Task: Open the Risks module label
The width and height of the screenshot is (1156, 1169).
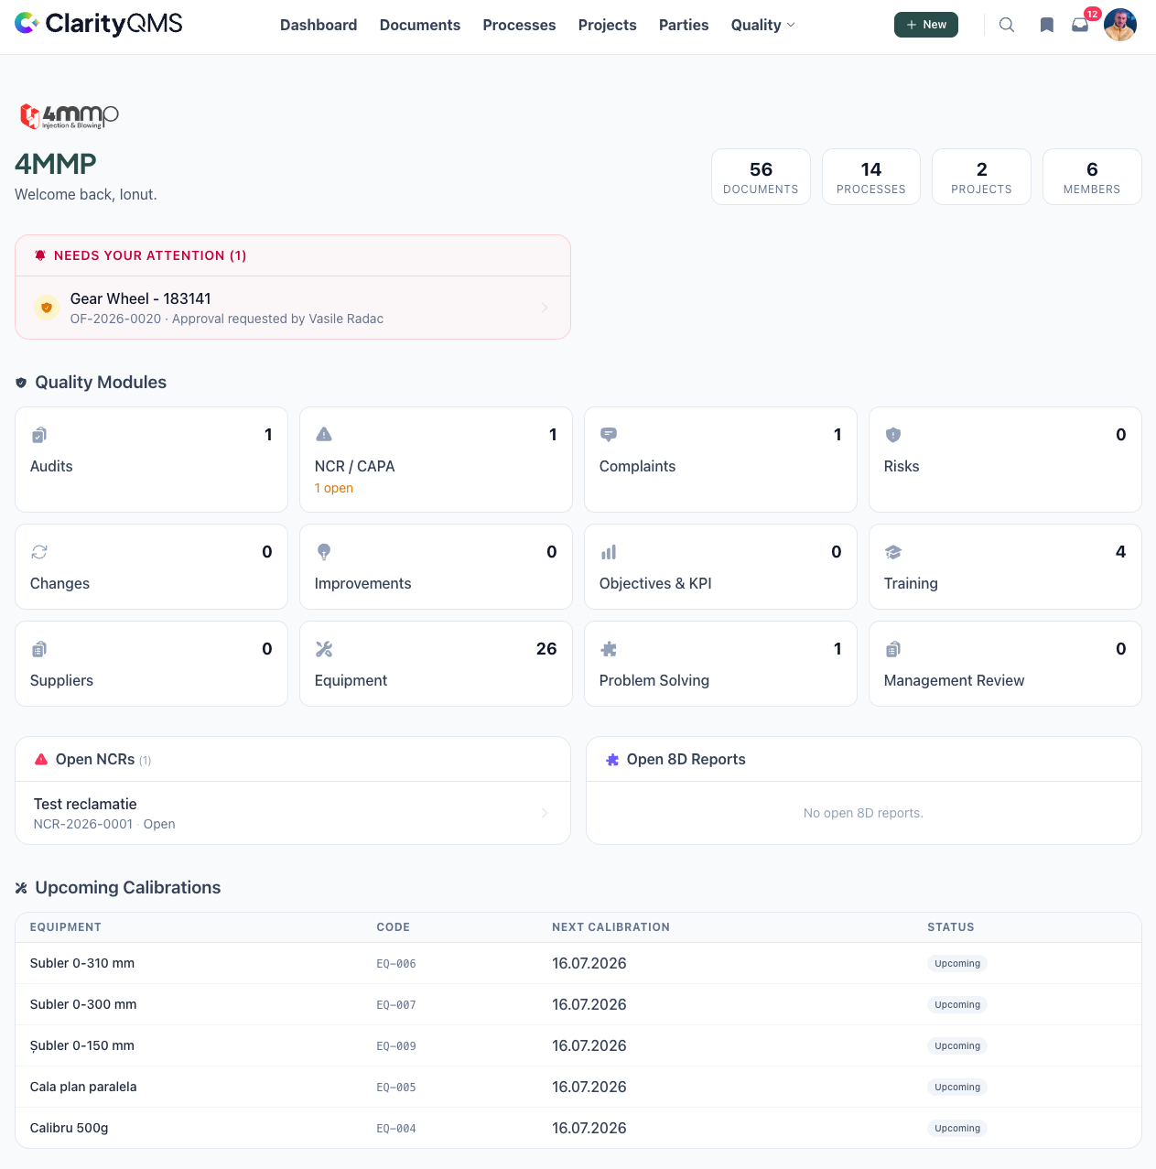Action: (902, 466)
